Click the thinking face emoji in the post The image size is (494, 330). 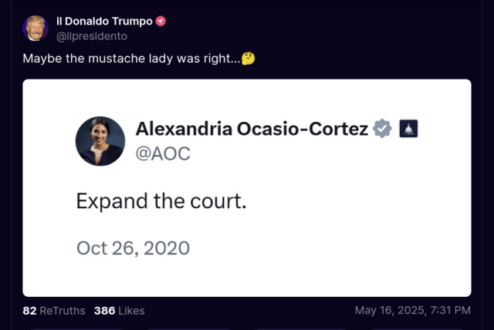tap(249, 59)
